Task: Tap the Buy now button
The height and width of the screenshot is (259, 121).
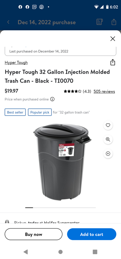Action: tap(34, 234)
